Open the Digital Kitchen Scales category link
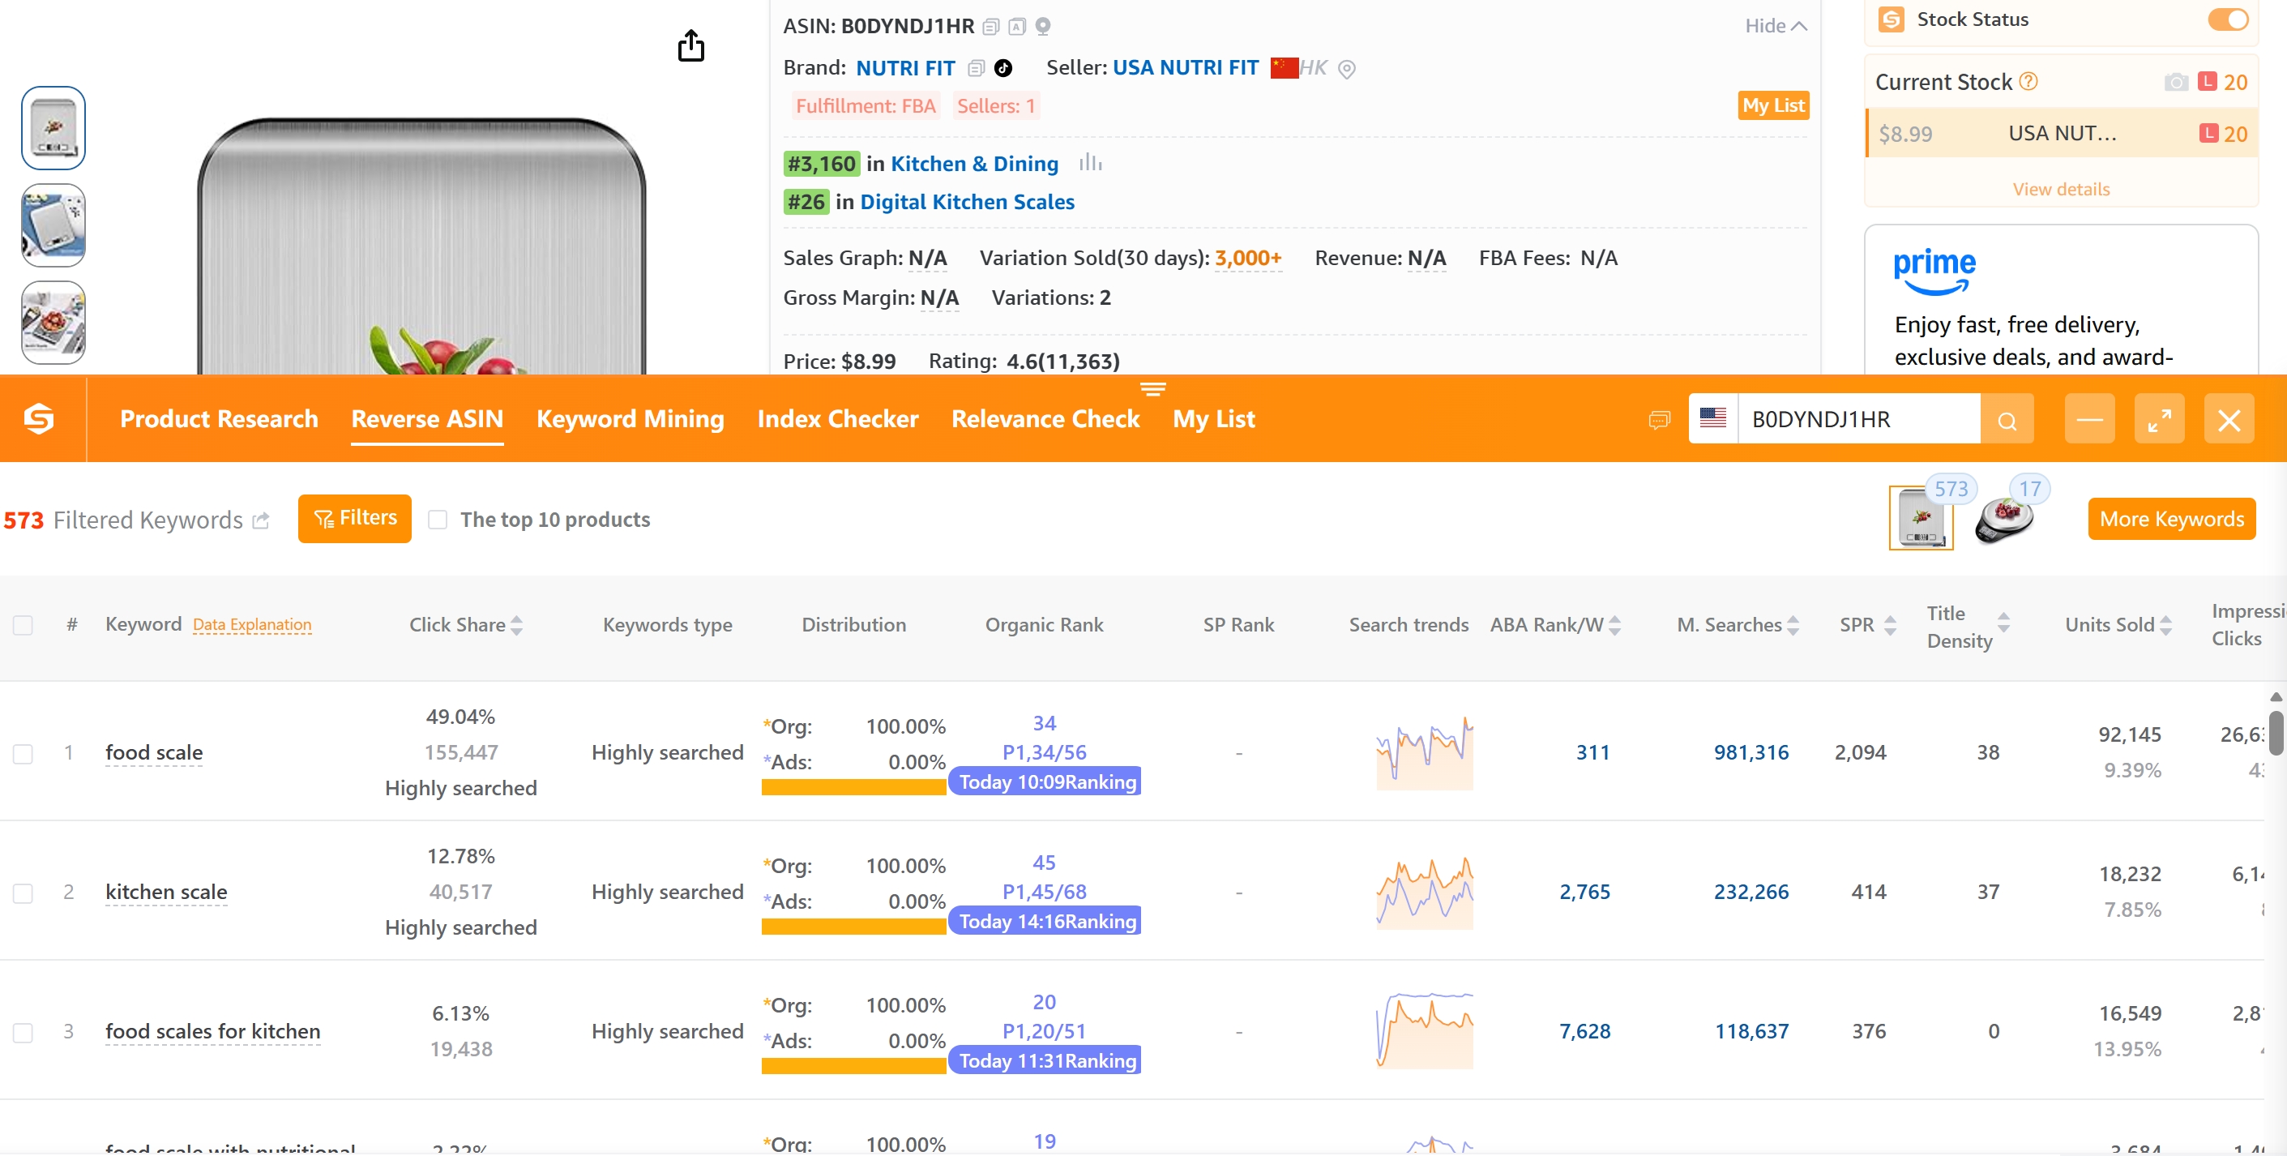Screen dimensions: 2287x1156 967,202
